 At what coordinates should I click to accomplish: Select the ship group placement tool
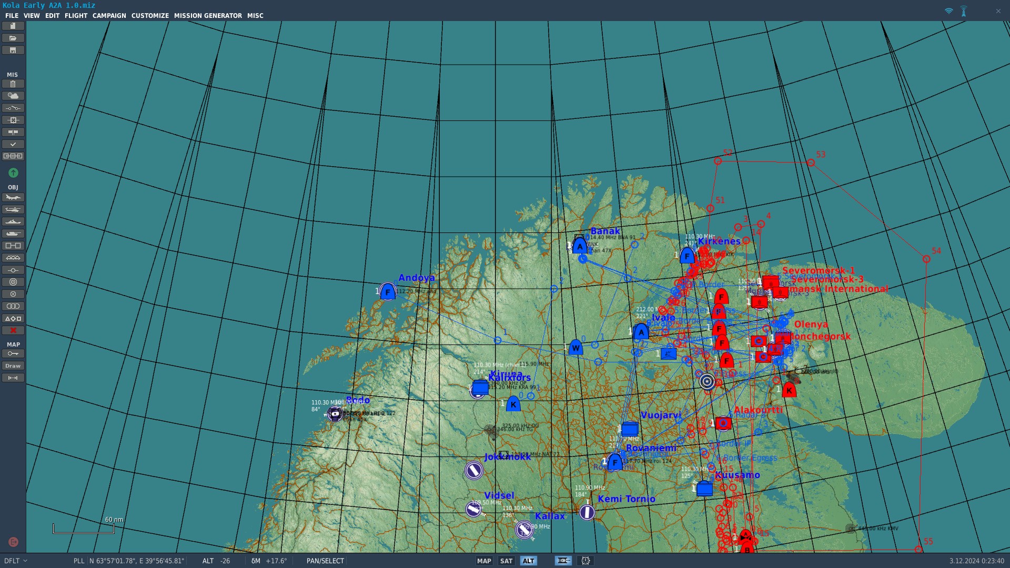click(13, 222)
